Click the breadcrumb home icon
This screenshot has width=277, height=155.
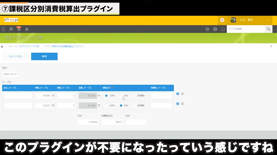pyautogui.click(x=2, y=46)
